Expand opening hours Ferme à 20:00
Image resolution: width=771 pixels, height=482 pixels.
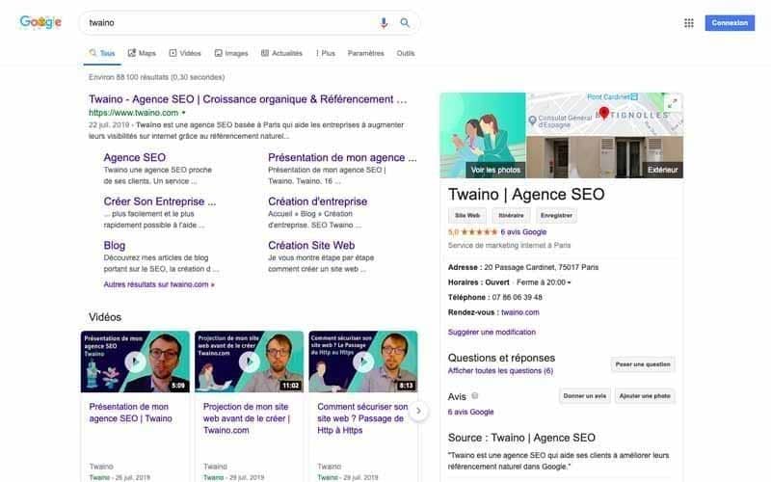coord(544,282)
